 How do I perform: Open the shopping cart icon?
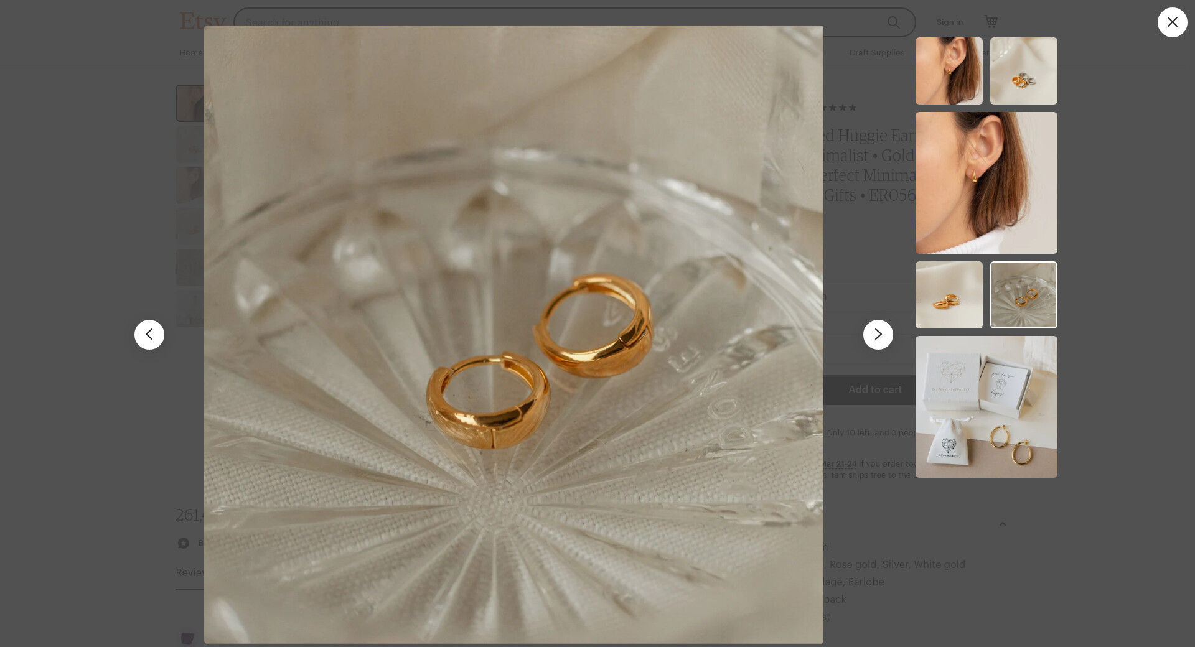(991, 22)
